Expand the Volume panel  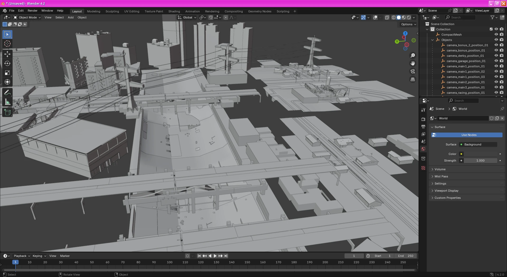[x=440, y=169]
